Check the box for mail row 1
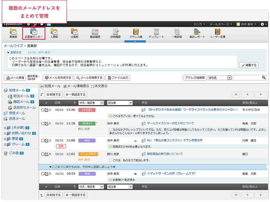 click(43, 110)
